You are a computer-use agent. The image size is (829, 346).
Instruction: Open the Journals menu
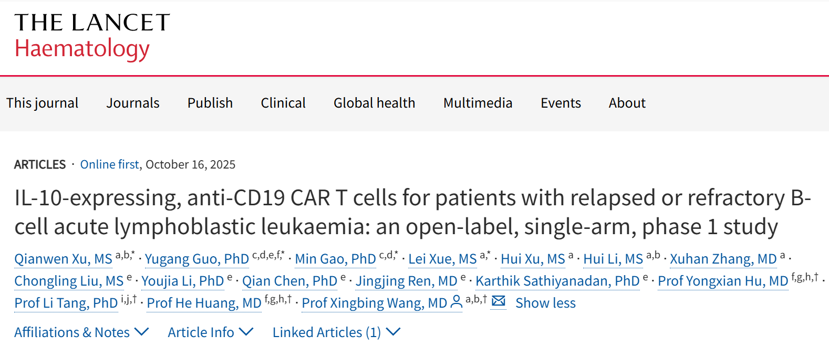133,103
